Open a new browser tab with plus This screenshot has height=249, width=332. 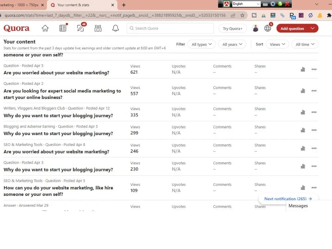[x=124, y=5]
